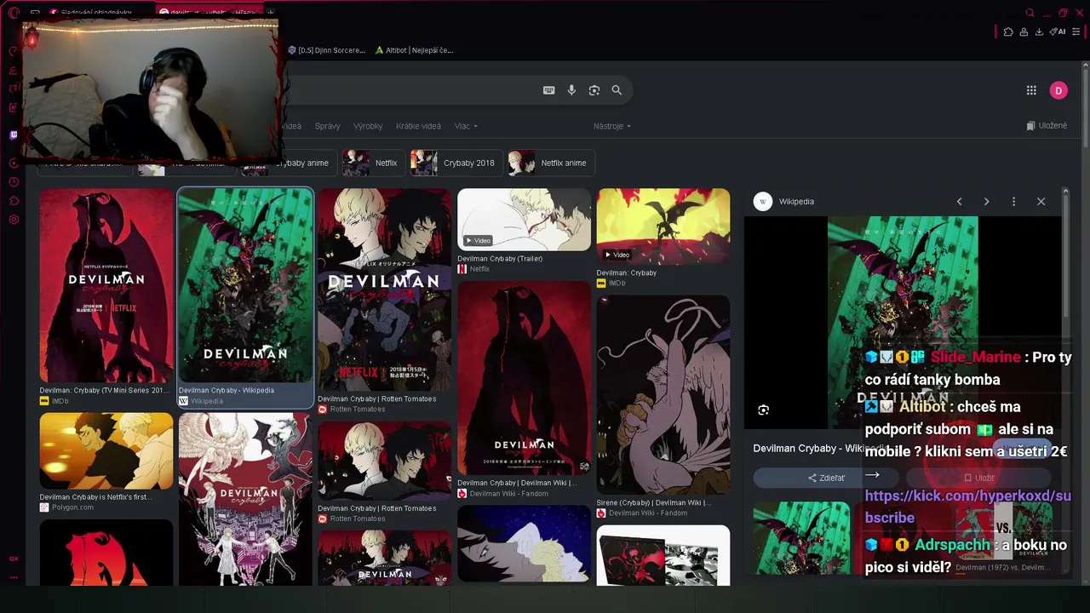
Task: Open the Google apps grid
Action: [1031, 90]
